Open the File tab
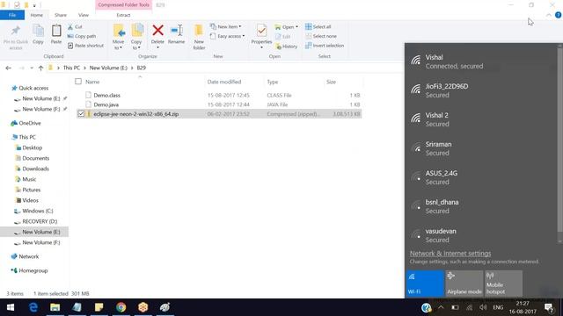This screenshot has height=316, width=563. 12,15
